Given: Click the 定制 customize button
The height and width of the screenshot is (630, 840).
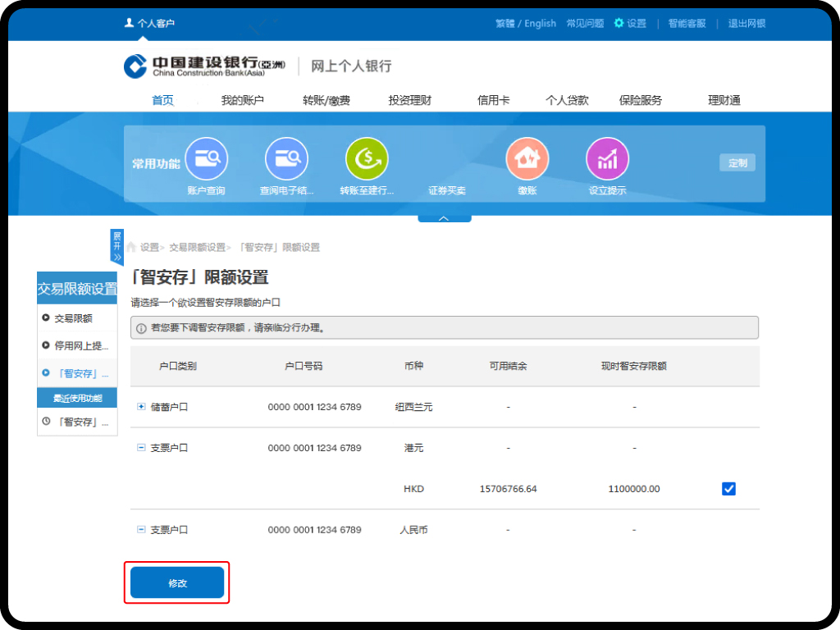Looking at the screenshot, I should click(x=737, y=162).
